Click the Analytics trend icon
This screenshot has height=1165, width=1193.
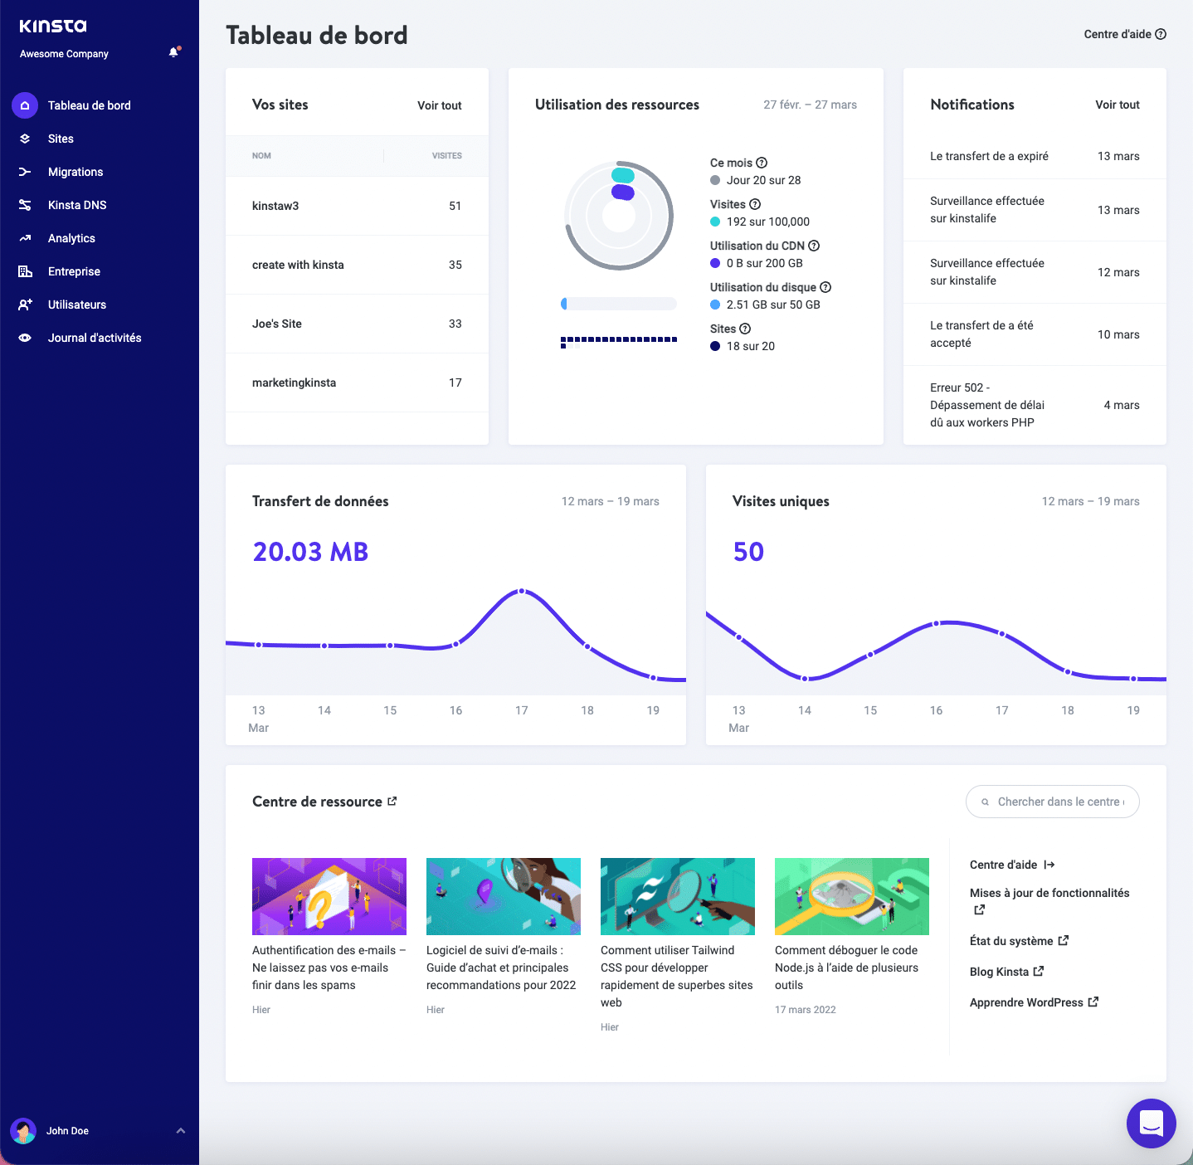25,238
